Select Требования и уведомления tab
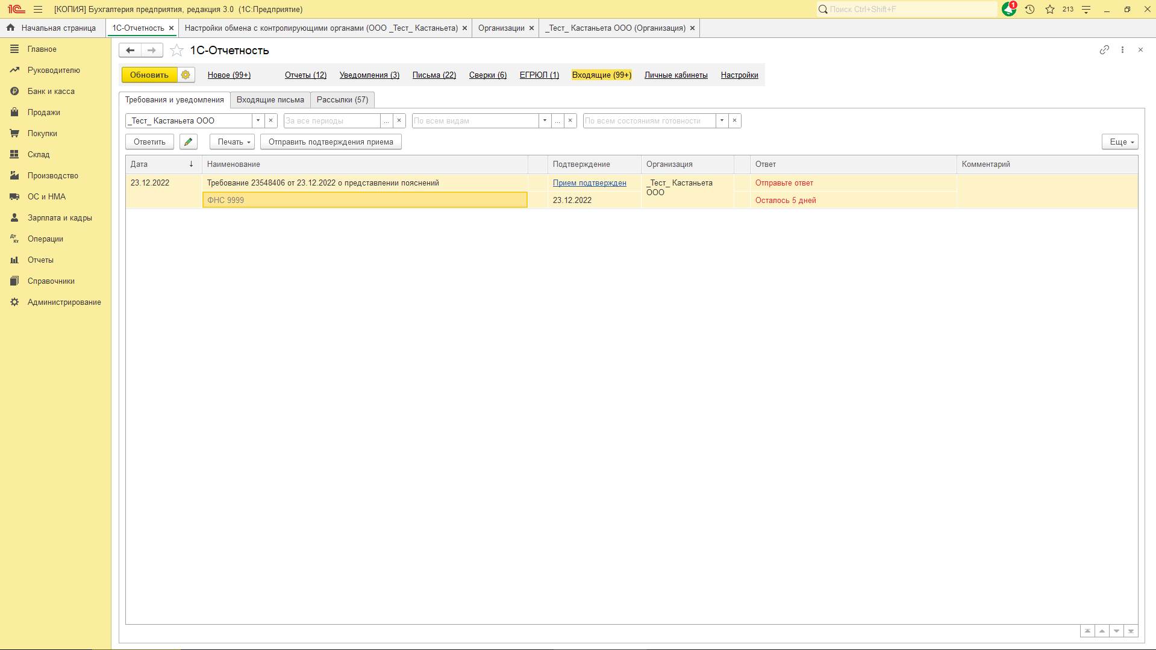This screenshot has width=1156, height=650. point(175,100)
